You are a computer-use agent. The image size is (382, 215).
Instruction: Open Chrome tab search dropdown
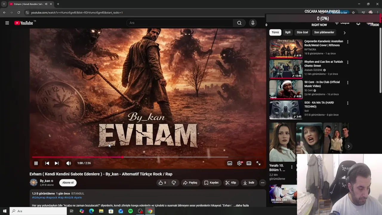[x=4, y=4]
